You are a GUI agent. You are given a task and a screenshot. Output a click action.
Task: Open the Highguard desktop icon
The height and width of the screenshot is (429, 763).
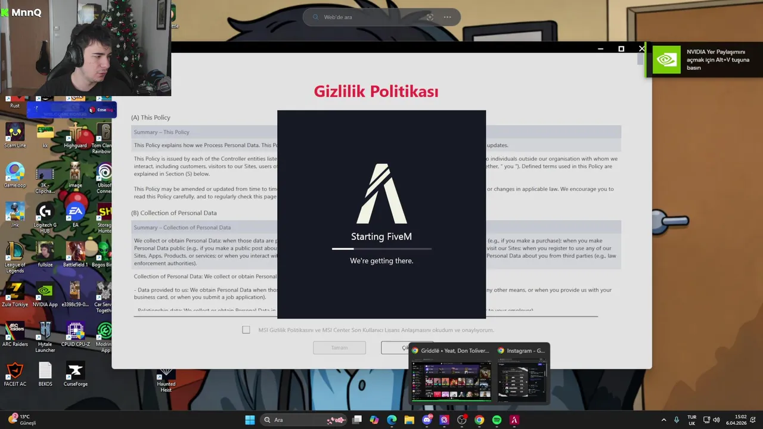[75, 136]
